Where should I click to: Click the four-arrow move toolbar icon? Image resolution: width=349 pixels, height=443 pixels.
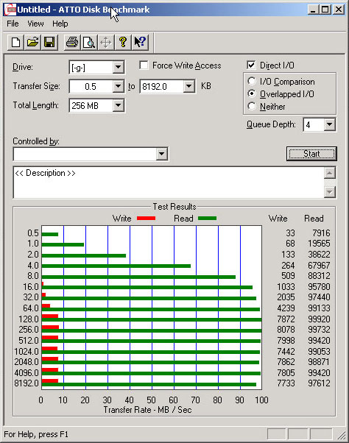[x=106, y=43]
